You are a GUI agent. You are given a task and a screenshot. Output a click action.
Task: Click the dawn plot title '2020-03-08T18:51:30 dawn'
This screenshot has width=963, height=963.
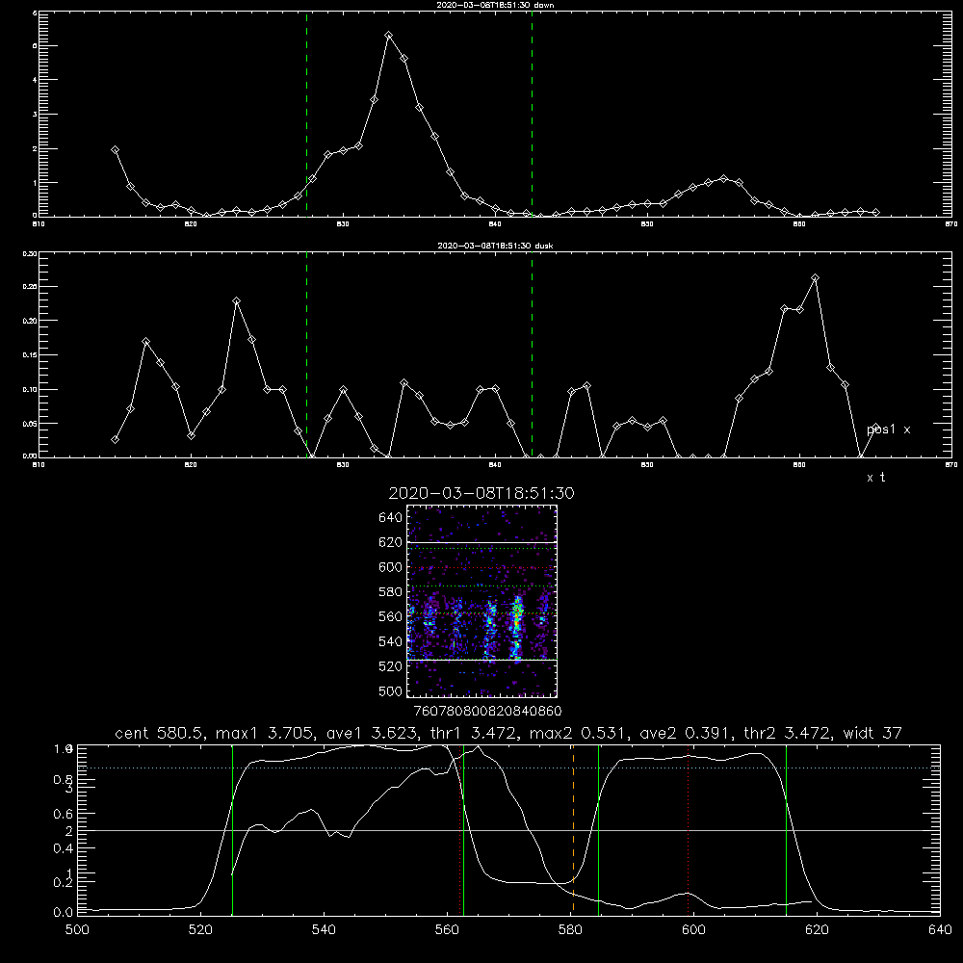(495, 5)
